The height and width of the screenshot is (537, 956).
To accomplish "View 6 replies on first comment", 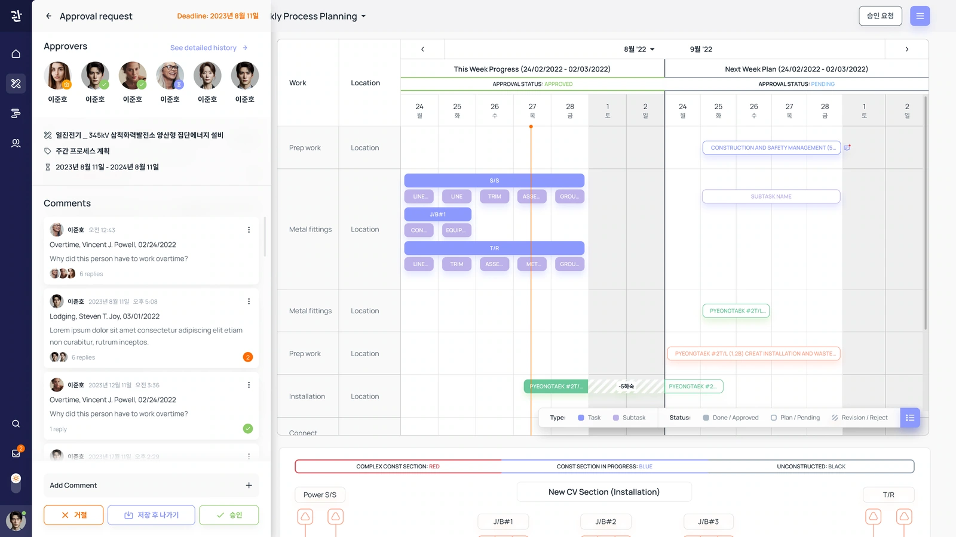I will click(91, 274).
